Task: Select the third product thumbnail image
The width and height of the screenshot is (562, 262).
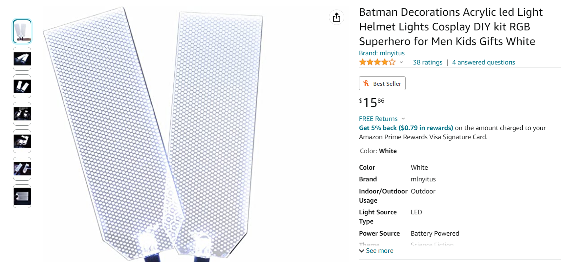Action: tap(22, 86)
